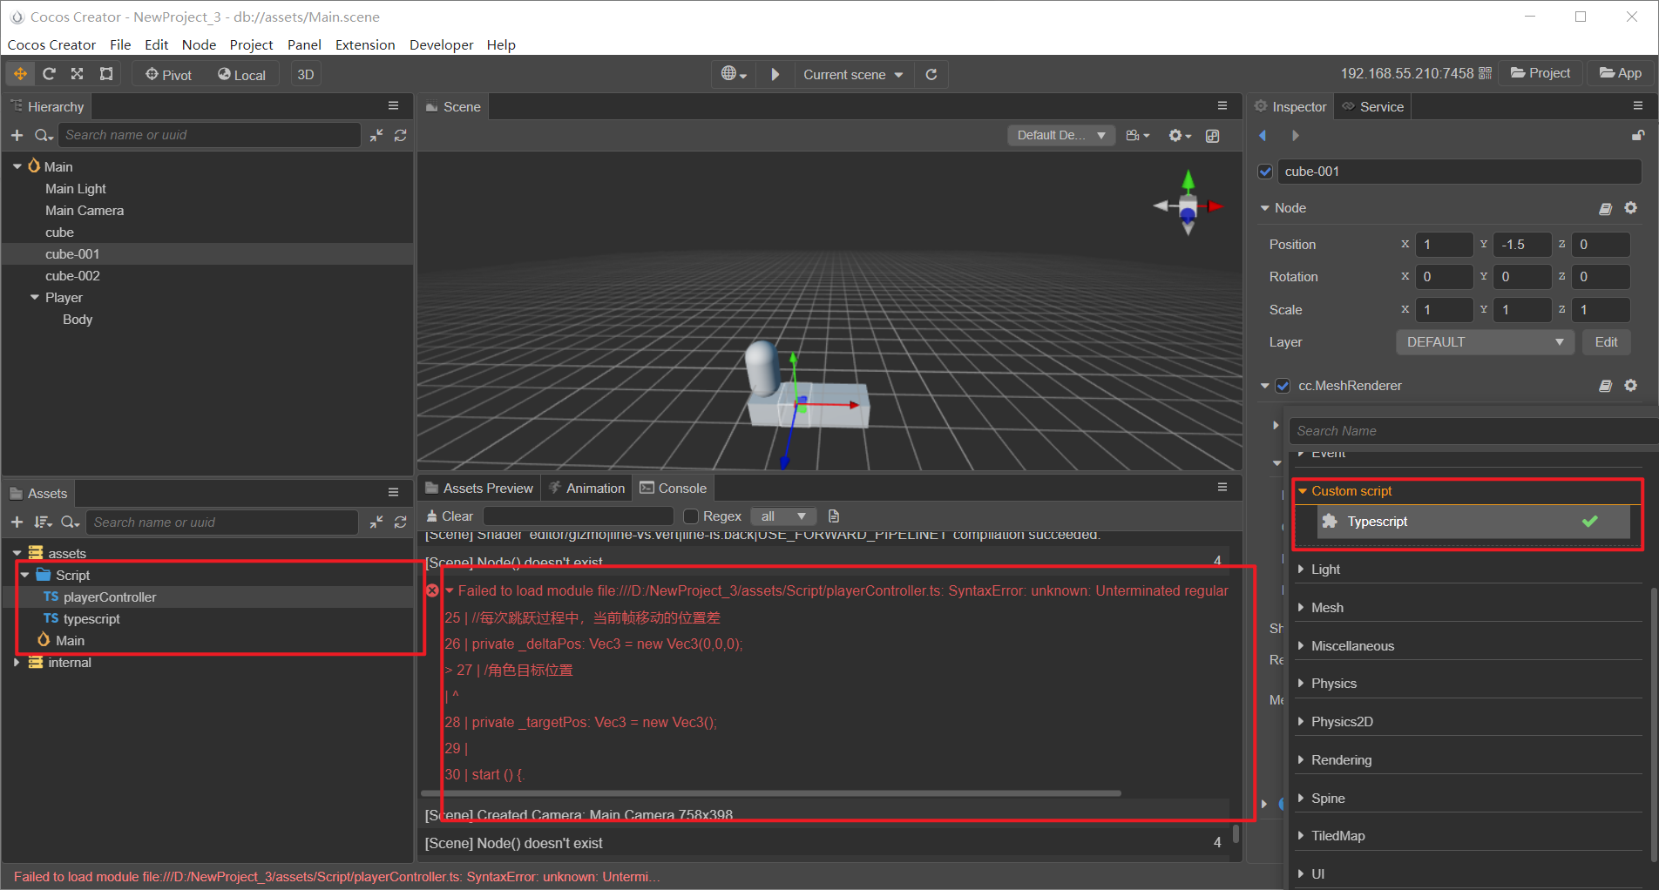
Task: Focus the Hierarchy search field
Action: click(209, 135)
